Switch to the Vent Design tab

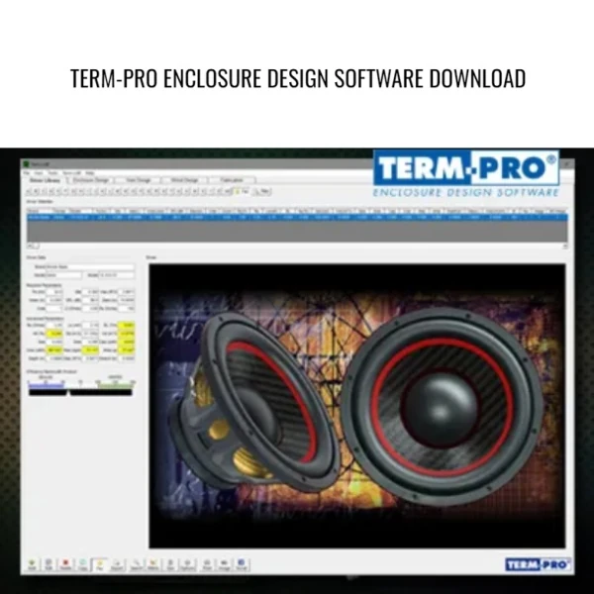point(139,180)
